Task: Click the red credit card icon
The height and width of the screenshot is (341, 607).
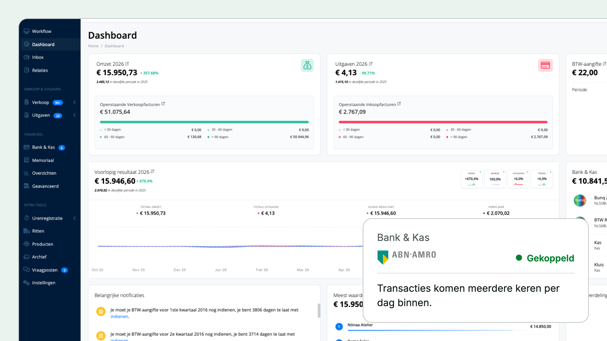Action: (x=545, y=65)
